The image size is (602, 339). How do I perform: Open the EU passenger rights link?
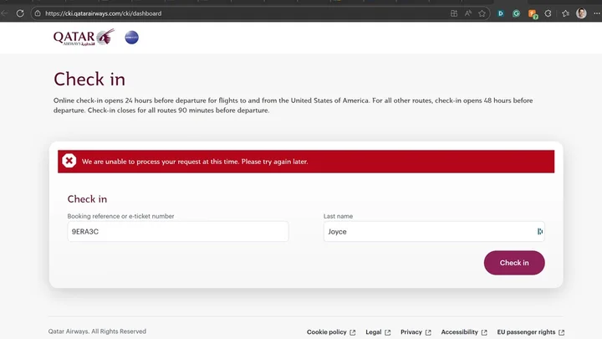527,332
